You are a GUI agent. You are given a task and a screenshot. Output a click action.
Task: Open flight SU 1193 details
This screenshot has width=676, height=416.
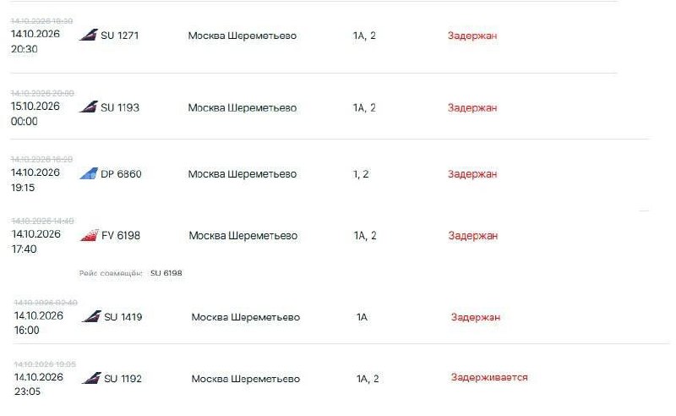[120, 107]
